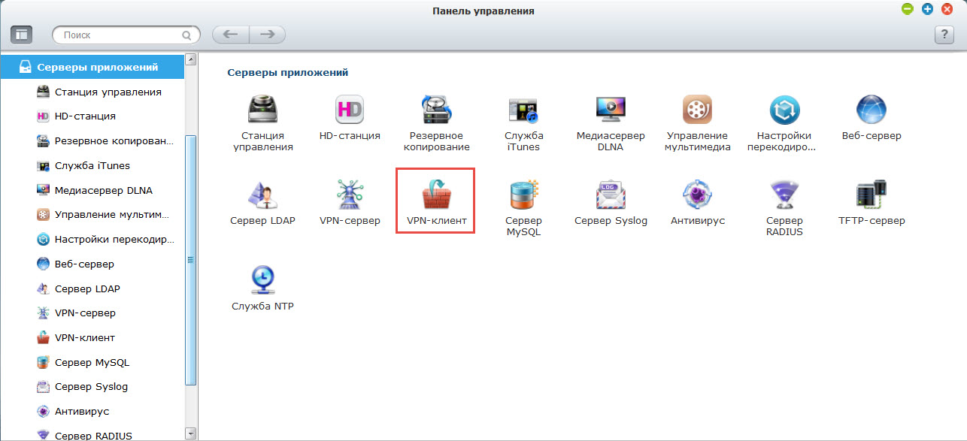Click the sidebar scrollbar down arrow
The width and height of the screenshot is (967, 441).
[x=191, y=433]
